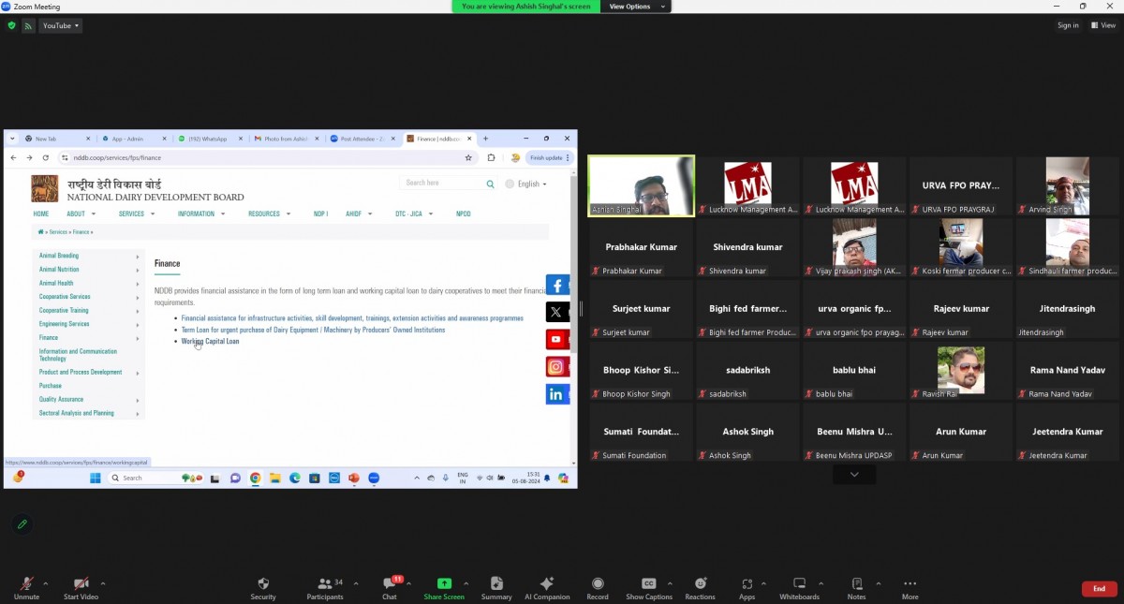Screen dimensions: 1124x604
Task: Select Arvind Singh's video tile
Action: click(1068, 185)
